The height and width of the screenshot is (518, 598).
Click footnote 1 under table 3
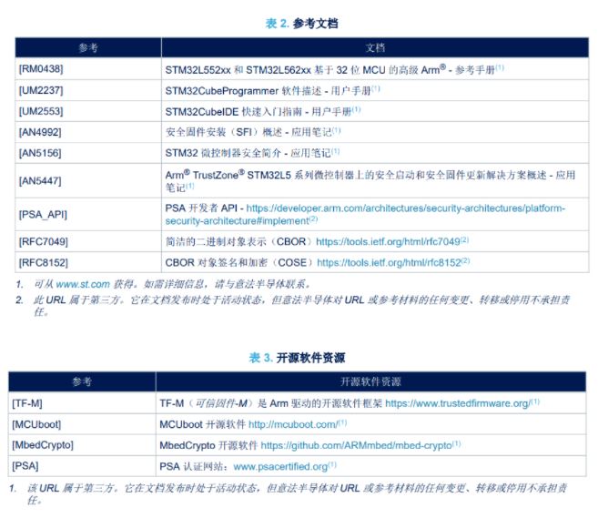click(x=288, y=494)
